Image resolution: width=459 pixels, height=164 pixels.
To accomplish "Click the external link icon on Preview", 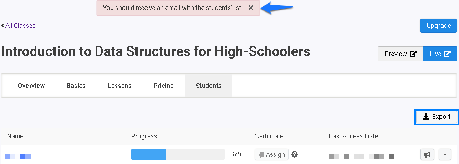I will click(x=413, y=54).
